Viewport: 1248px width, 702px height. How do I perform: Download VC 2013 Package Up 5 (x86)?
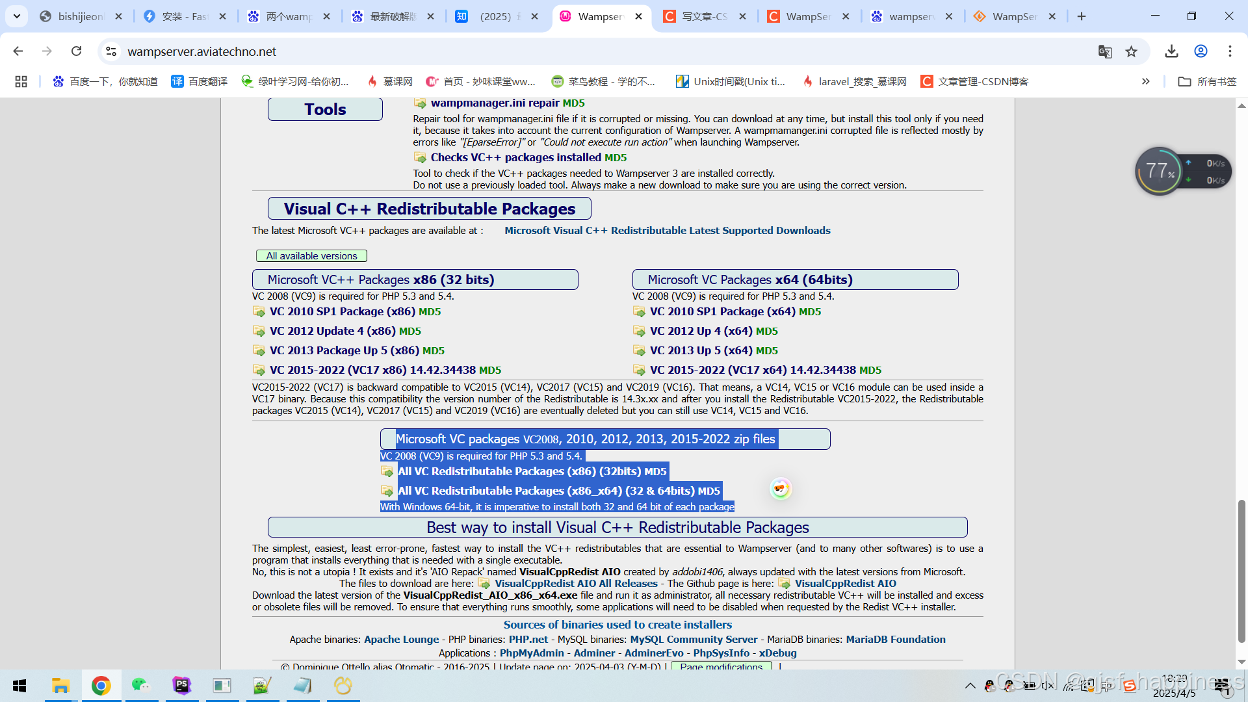[x=344, y=350]
